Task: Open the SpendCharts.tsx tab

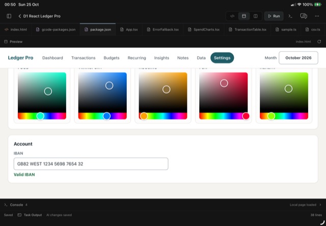Action: pos(204,30)
